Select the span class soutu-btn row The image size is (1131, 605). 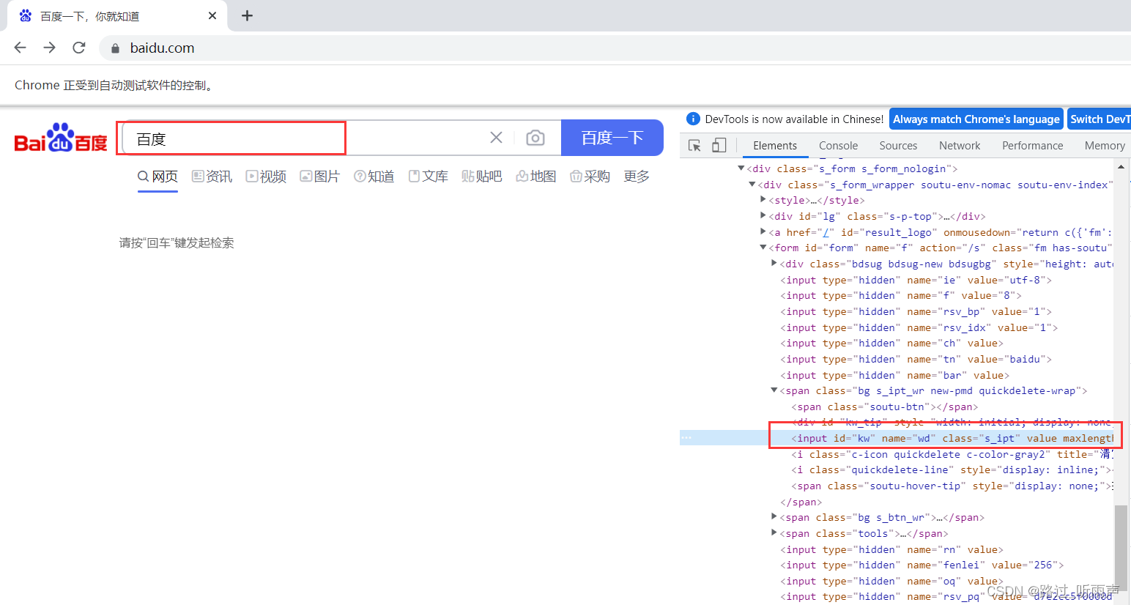(x=884, y=407)
